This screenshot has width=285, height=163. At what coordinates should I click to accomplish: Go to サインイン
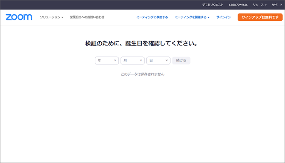tap(223, 17)
